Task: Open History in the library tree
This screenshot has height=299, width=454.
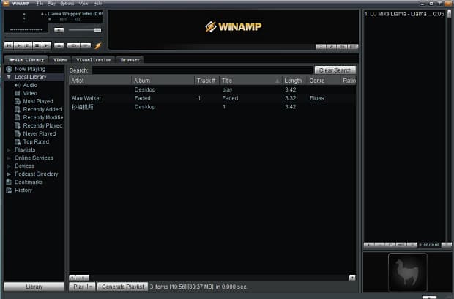Action: pyautogui.click(x=9, y=190)
